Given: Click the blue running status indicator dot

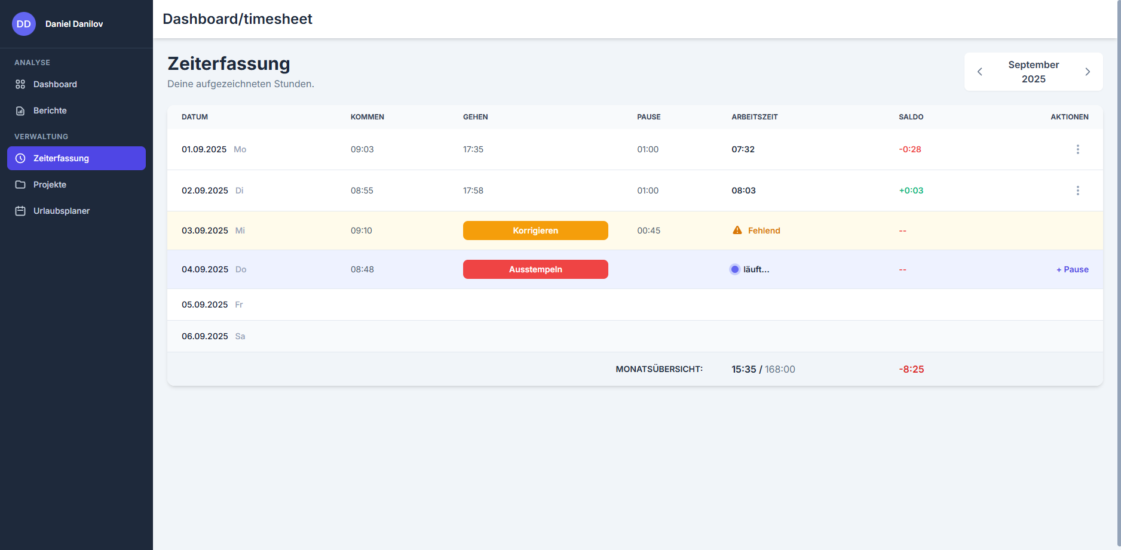Looking at the screenshot, I should (x=735, y=269).
